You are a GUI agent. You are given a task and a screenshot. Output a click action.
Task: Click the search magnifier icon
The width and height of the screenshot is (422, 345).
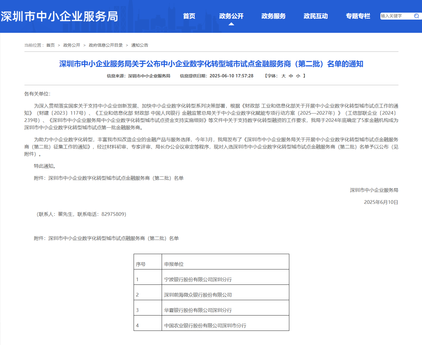click(416, 16)
